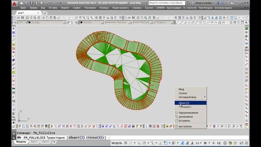The image size is (261, 147).
Task: Click clean screen icon in status bar
Action: 241,143
